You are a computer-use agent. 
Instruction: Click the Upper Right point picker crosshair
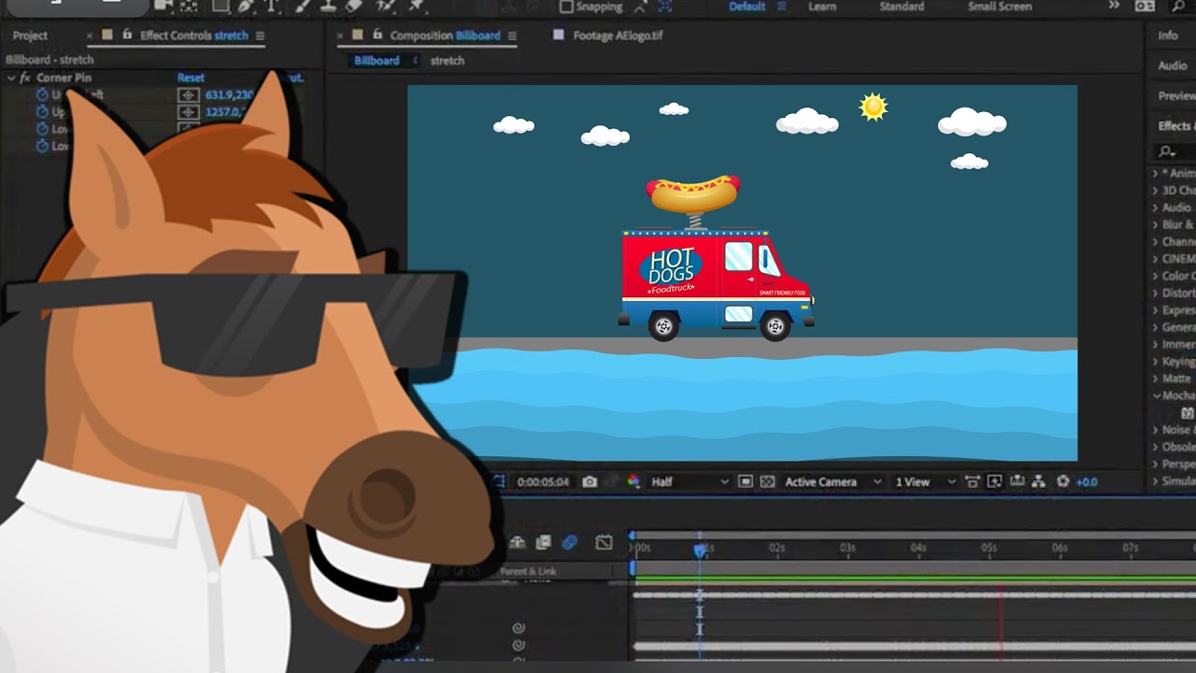[x=189, y=112]
